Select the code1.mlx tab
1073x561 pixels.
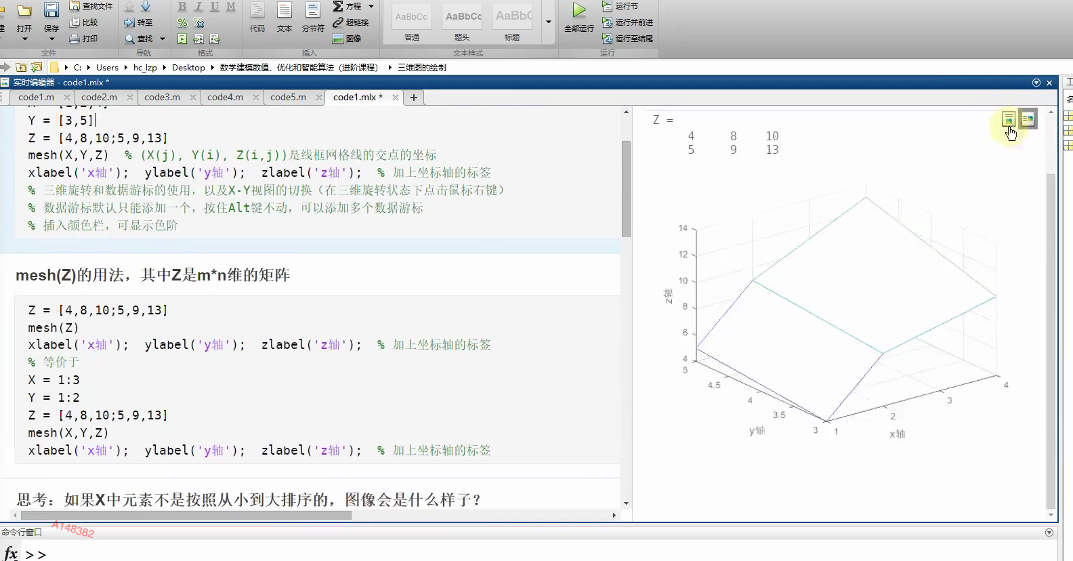point(357,98)
